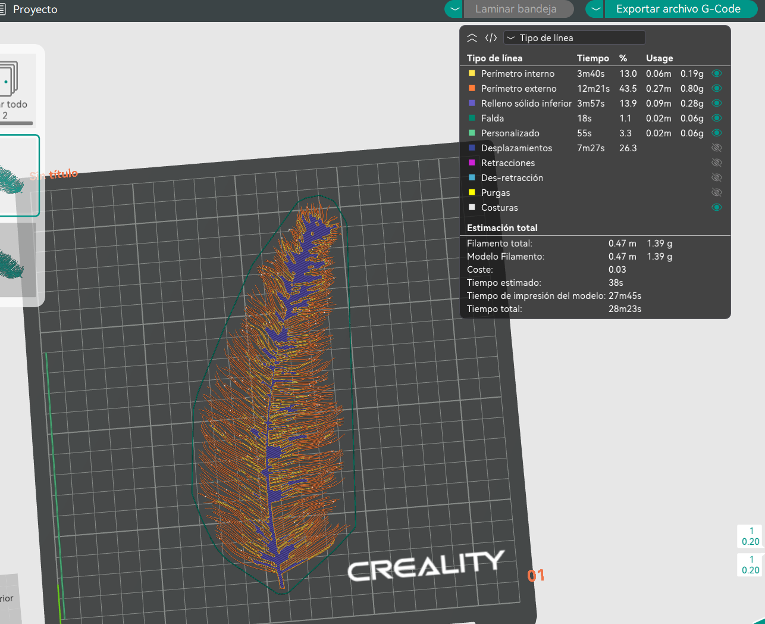Hide Perímetro externo lines
This screenshot has width=765, height=624.
(717, 89)
